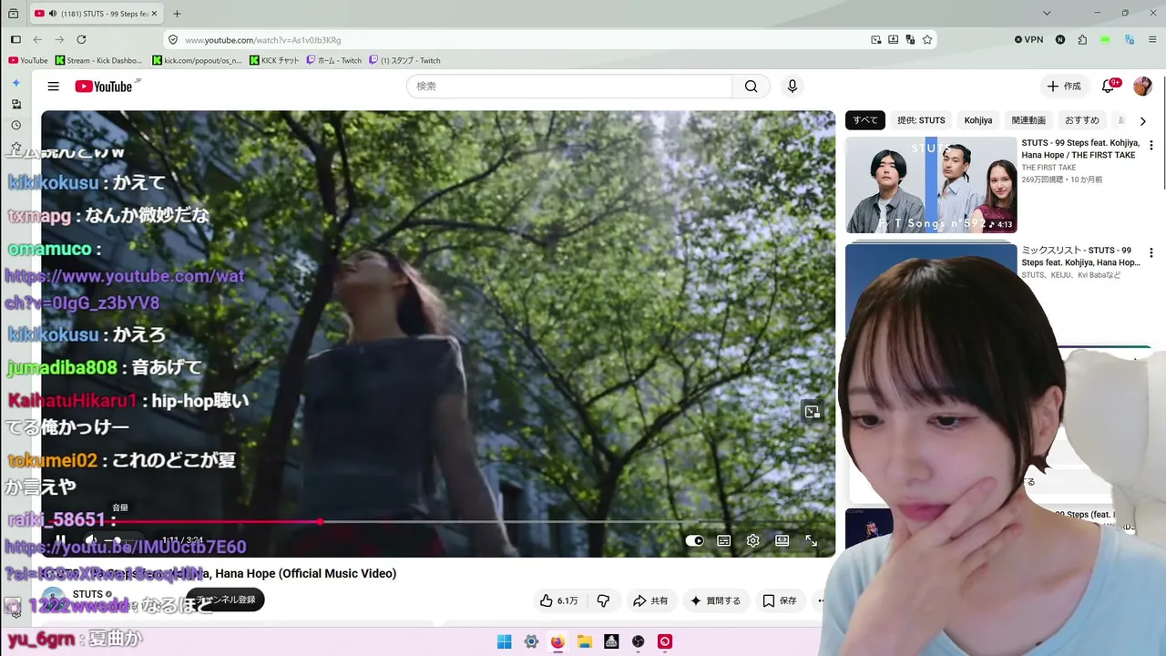Open the player settings gear

coord(753,540)
